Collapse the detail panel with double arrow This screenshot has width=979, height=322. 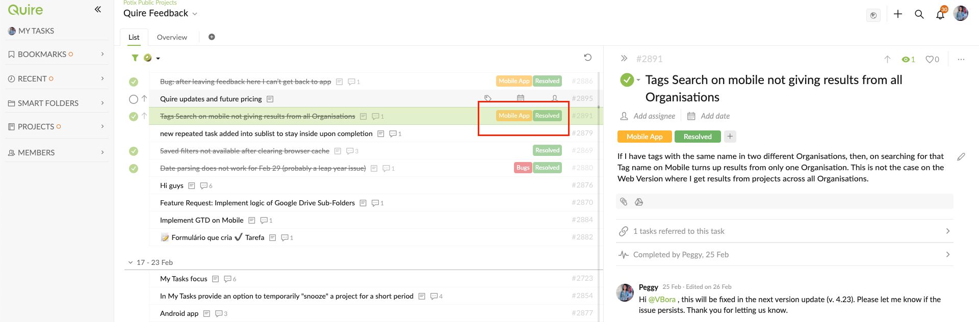pos(624,59)
